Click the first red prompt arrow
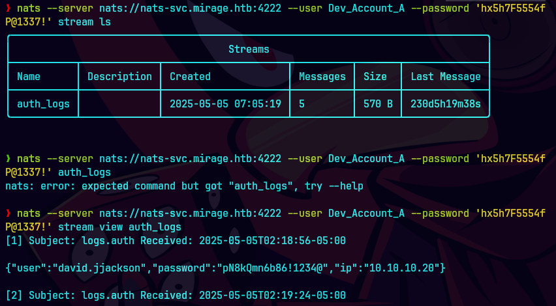556x306 pixels. 8,8
